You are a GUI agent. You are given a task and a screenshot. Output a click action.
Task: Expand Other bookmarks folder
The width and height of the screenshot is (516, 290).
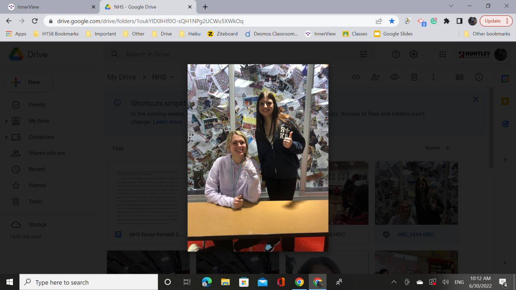tap(487, 34)
